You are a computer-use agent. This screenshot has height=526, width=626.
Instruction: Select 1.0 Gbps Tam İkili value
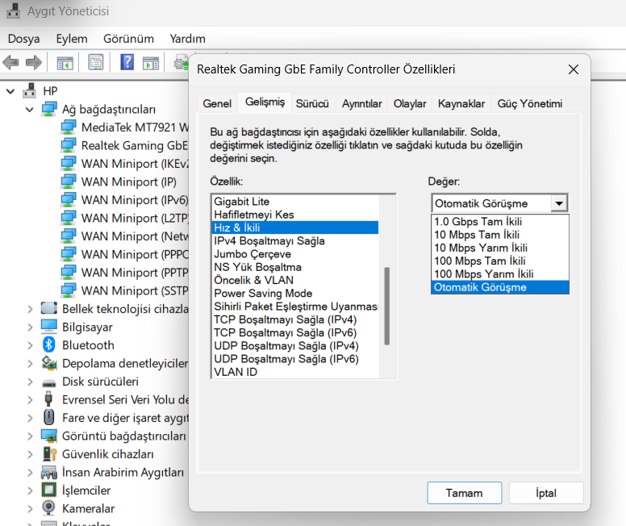[500, 222]
